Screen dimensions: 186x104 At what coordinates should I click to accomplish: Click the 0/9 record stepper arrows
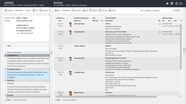pos(144,10)
